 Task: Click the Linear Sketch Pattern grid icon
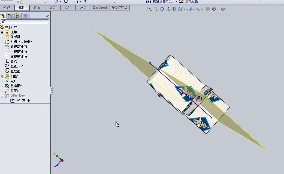point(149,2)
